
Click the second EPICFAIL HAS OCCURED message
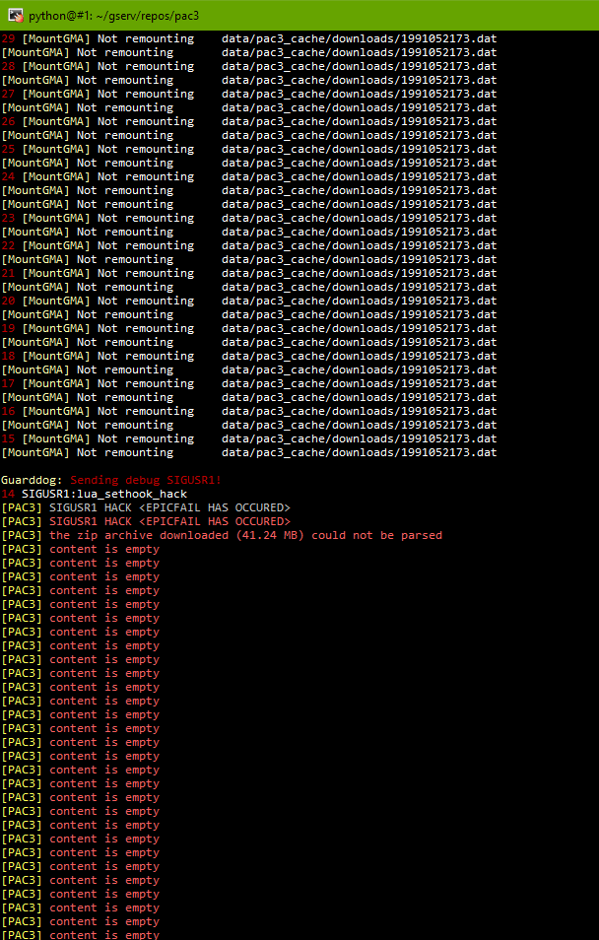(148, 521)
